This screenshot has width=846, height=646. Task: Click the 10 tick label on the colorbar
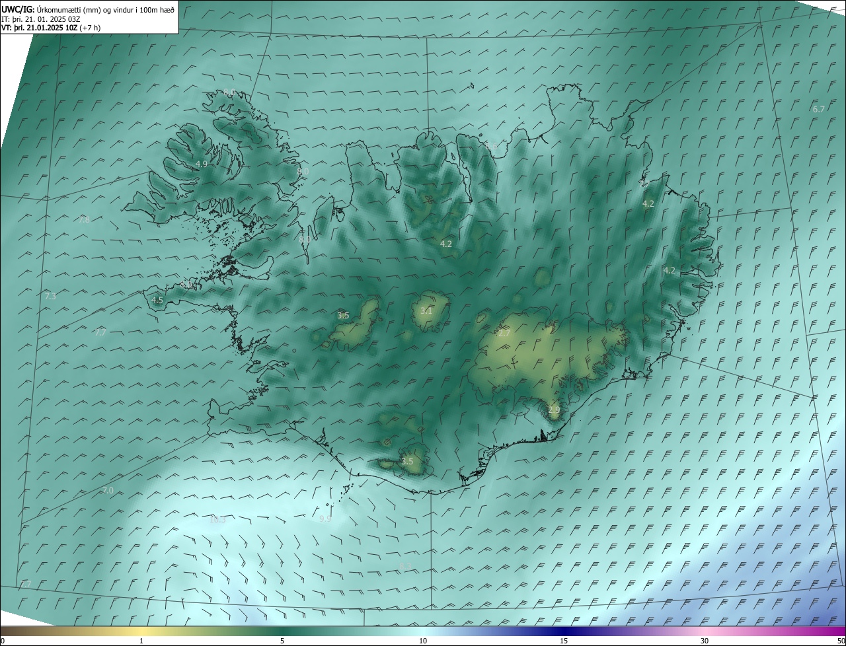click(423, 641)
